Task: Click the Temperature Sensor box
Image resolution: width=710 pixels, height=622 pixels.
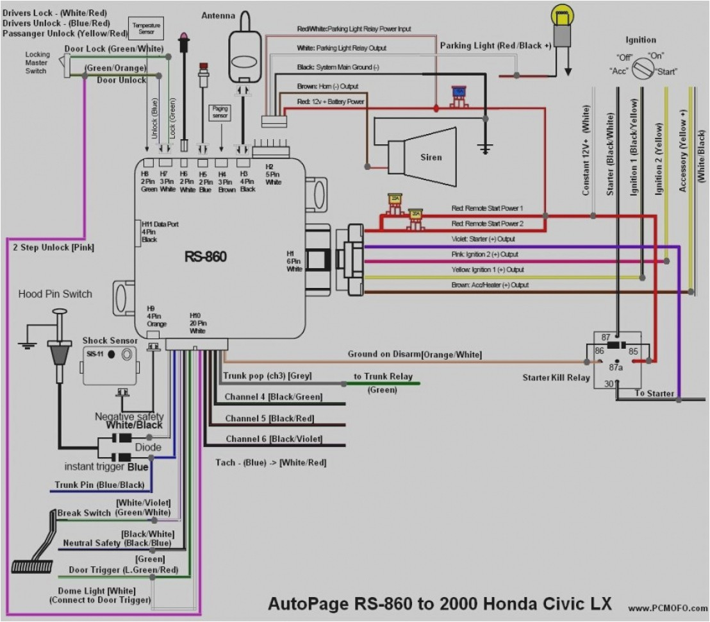Action: (146, 28)
